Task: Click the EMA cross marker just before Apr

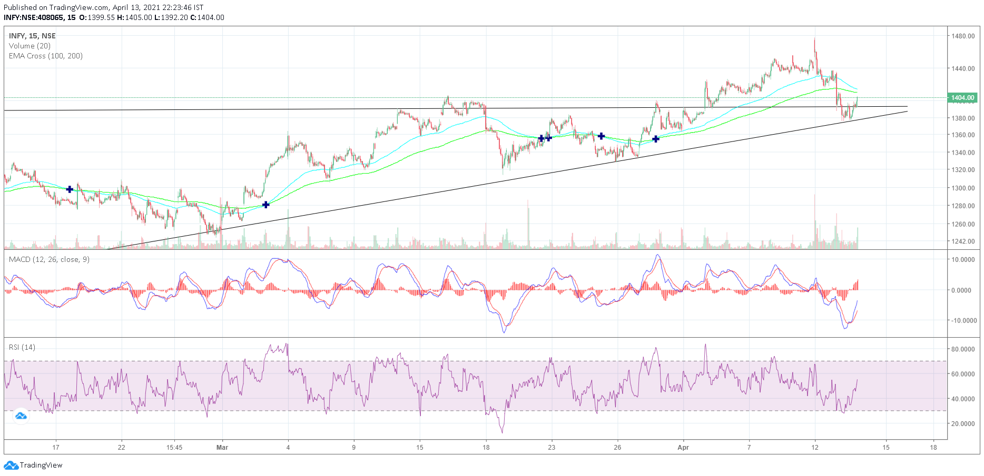Action: [x=656, y=139]
